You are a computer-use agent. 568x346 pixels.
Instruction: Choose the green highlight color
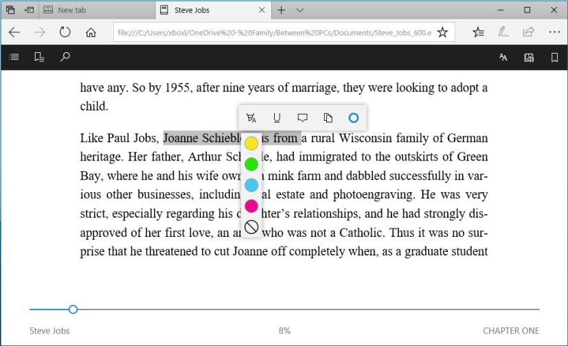(251, 164)
